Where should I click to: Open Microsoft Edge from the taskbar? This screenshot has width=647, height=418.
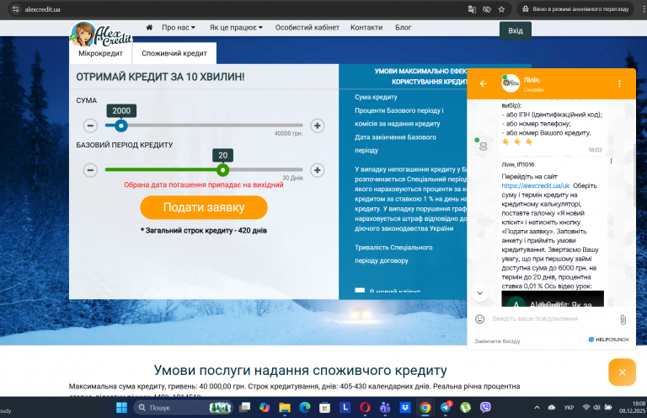tap(304, 408)
